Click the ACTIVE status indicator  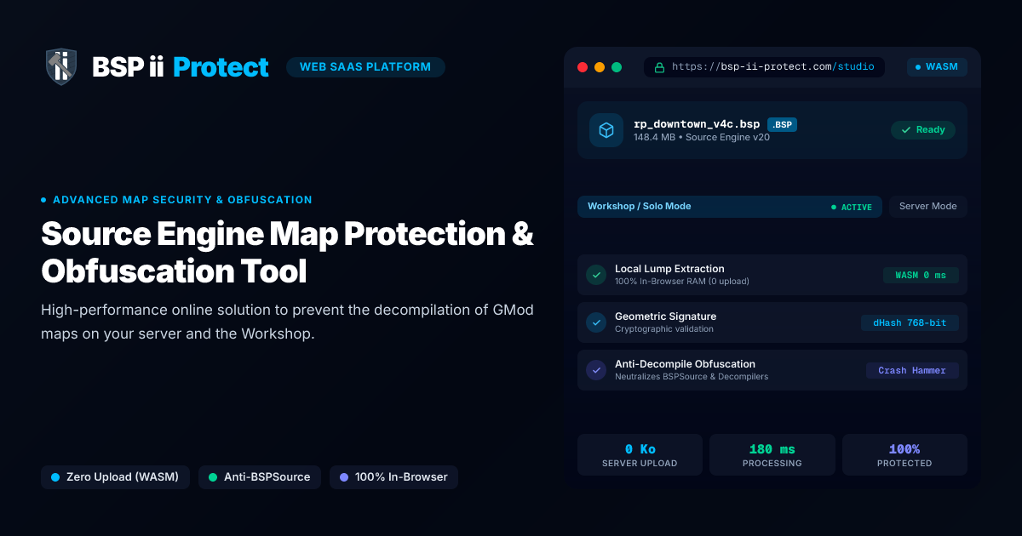(x=852, y=207)
